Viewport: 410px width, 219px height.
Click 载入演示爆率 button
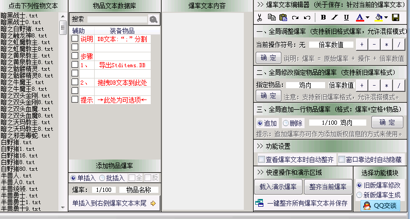278,187
